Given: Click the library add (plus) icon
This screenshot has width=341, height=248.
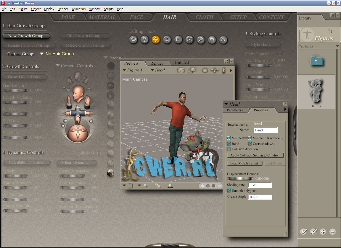Looking at the screenshot, I should coord(323,232).
